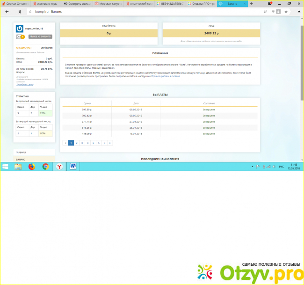Open the 'Тарифная сетка' link
The width and height of the screenshot is (304, 285).
[25, 85]
